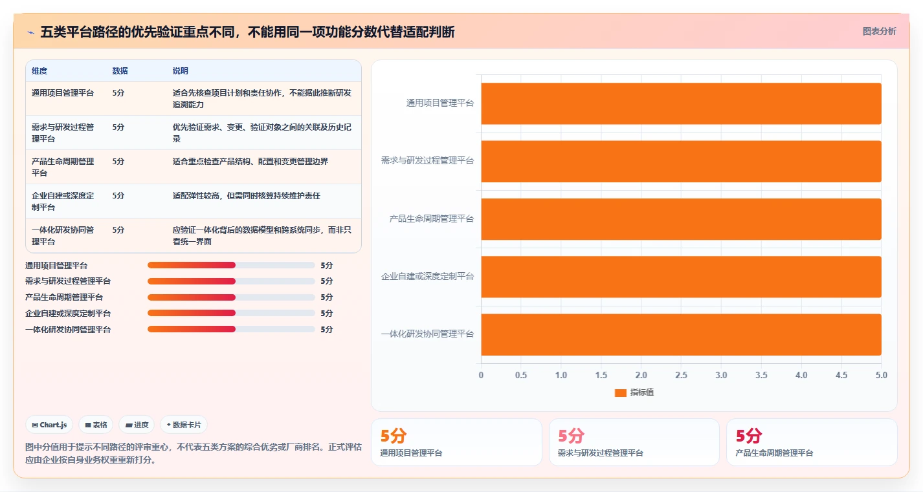This screenshot has width=923, height=492.
Task: Click the 5分 data card for 通用项目管理平台
Action: 456,442
